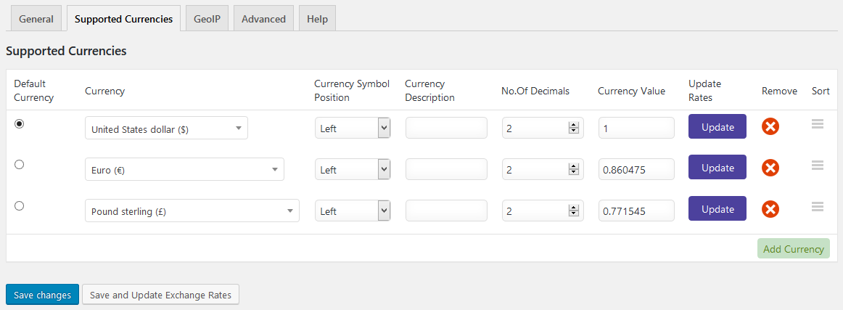Open the Advanced tab
The height and width of the screenshot is (310, 843).
pos(263,19)
